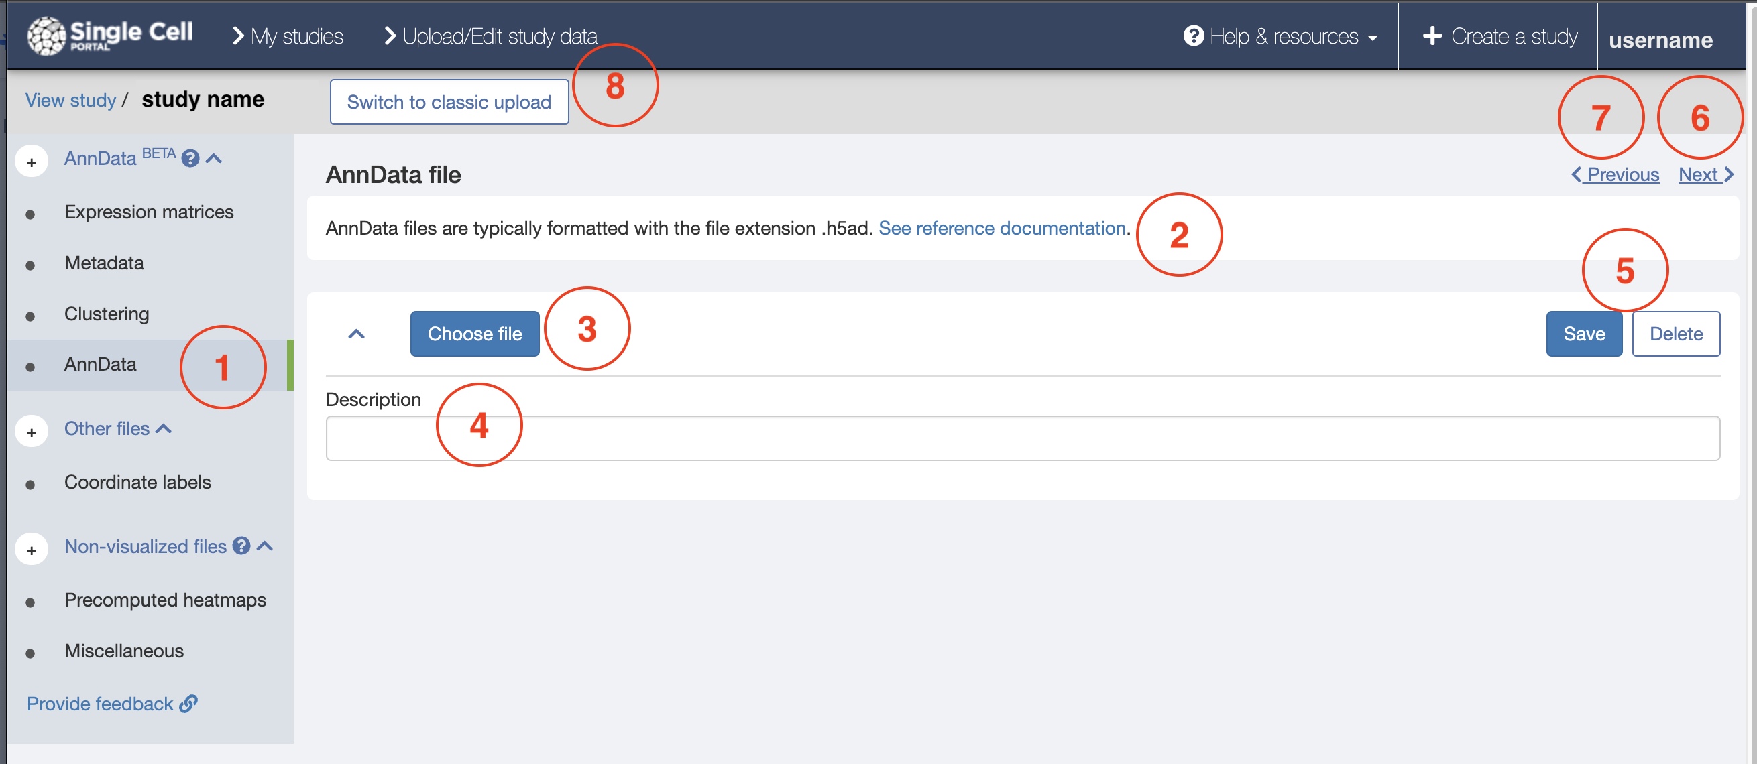Click the AnnData section in sidebar
The width and height of the screenshot is (1757, 764).
point(99,362)
